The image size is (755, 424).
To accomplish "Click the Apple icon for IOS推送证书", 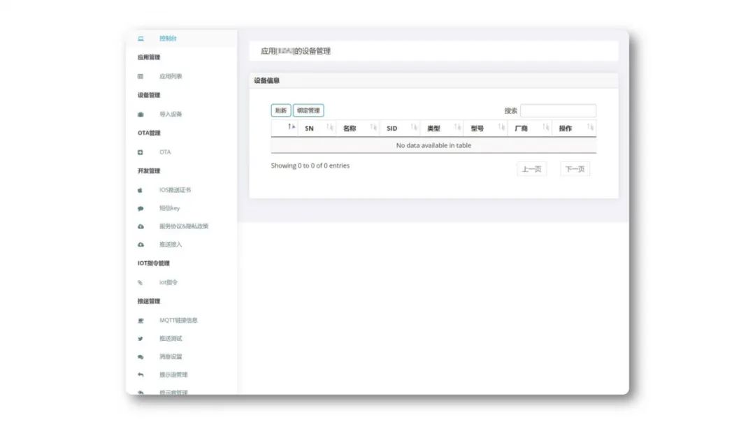I will pyautogui.click(x=140, y=191).
